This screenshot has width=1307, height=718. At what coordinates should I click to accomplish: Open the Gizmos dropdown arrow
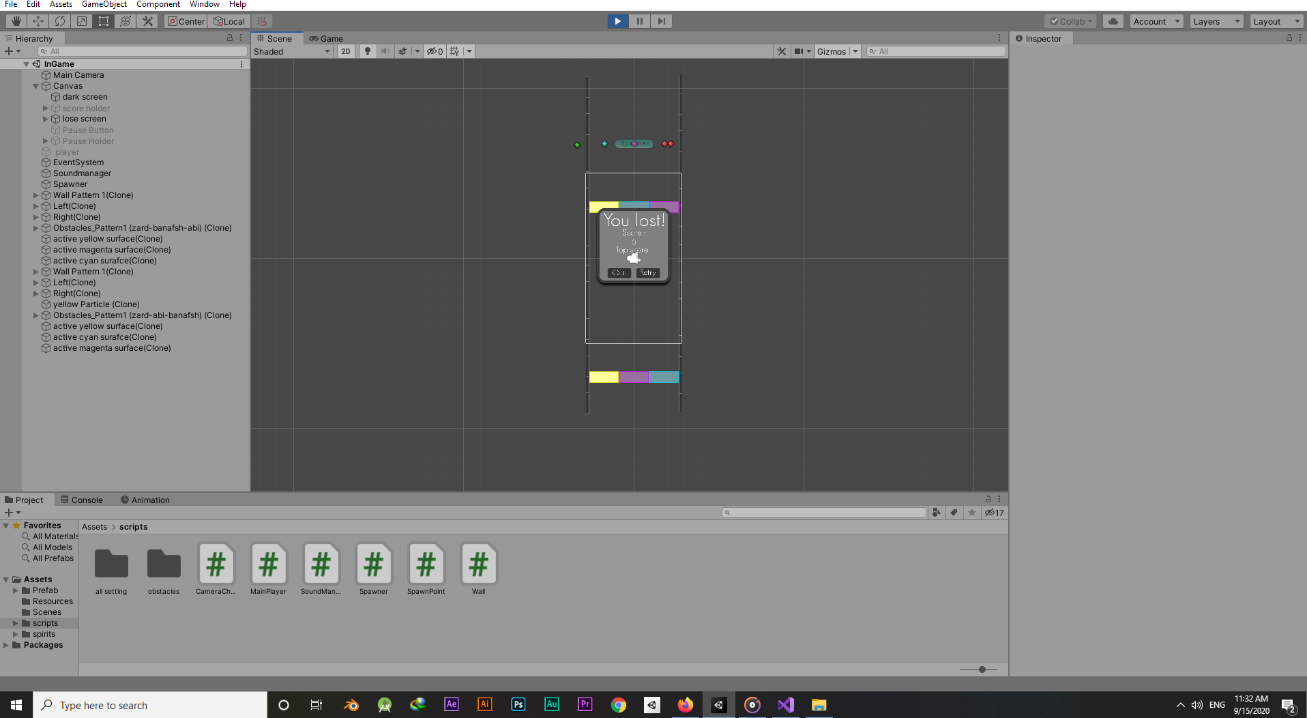855,51
